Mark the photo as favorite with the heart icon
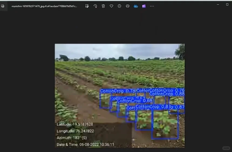The width and height of the screenshot is (232, 152). pyautogui.click(x=111, y=6)
